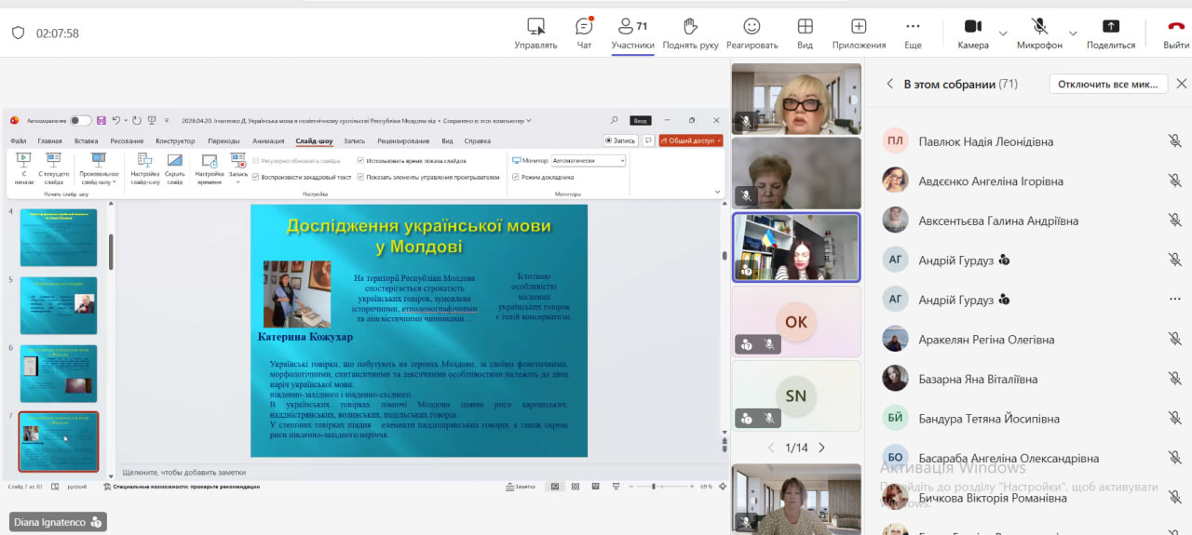Start slideshow С начала
The image size is (1192, 535).
pos(23,168)
